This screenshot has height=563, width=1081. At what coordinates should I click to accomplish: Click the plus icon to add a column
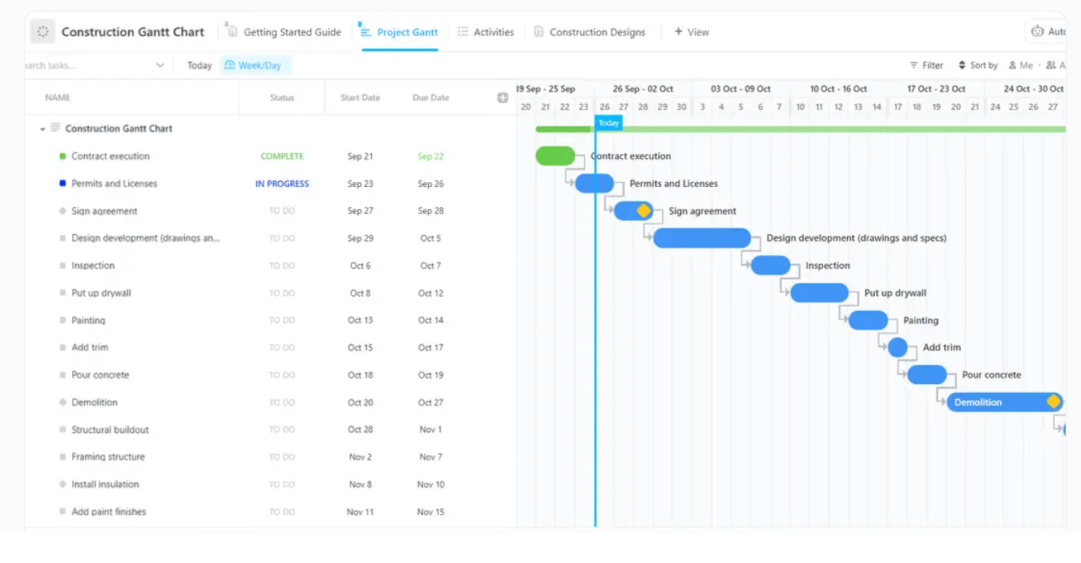pyautogui.click(x=502, y=97)
